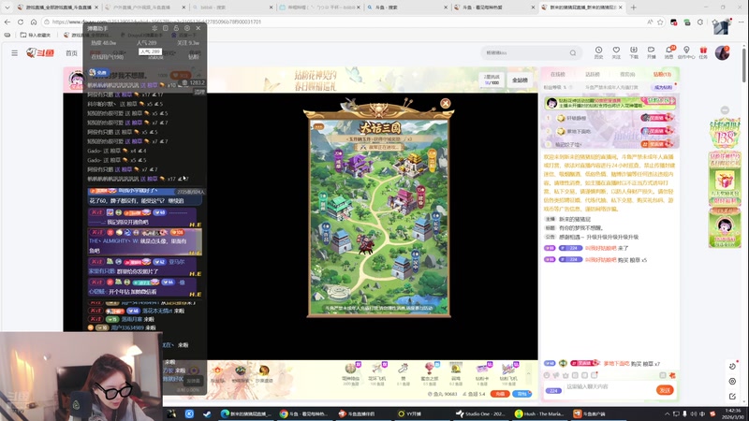Open the gift box promo card on right
This screenshot has height=421, width=749.
click(725, 180)
